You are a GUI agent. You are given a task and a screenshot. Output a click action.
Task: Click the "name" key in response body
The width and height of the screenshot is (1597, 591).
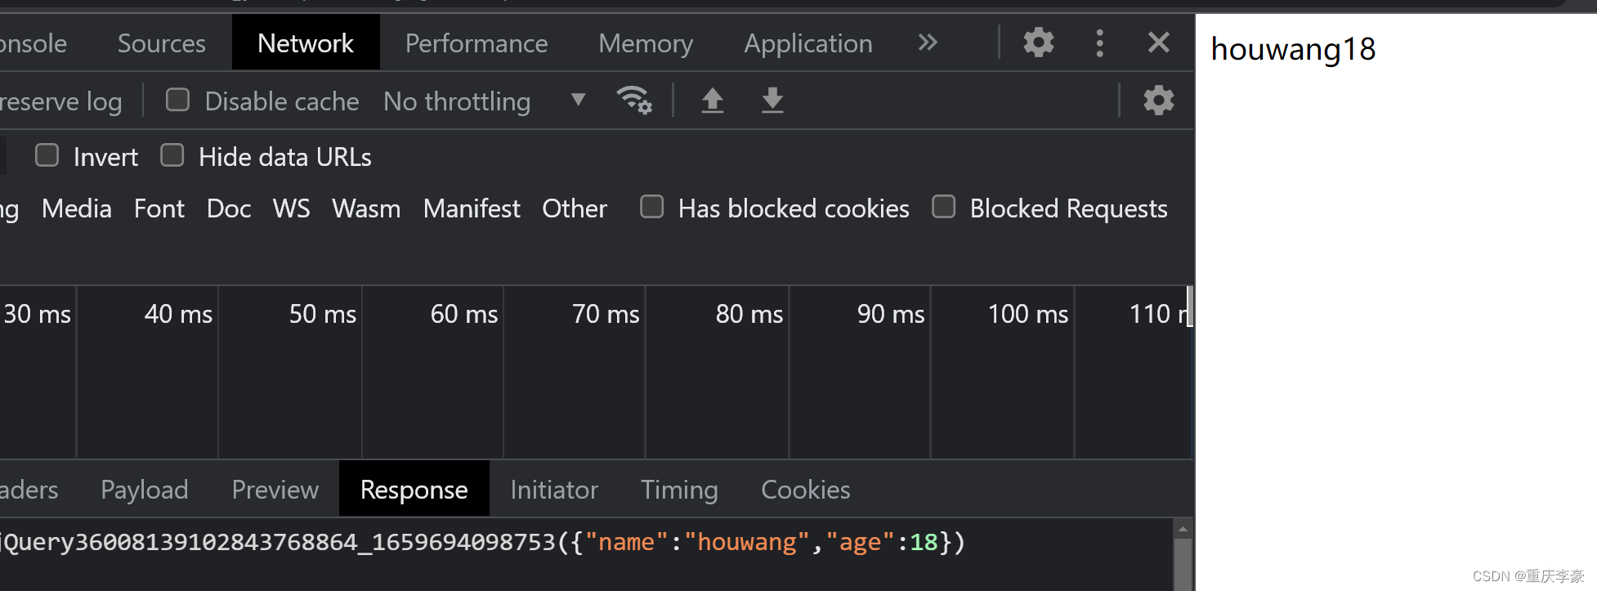627,542
